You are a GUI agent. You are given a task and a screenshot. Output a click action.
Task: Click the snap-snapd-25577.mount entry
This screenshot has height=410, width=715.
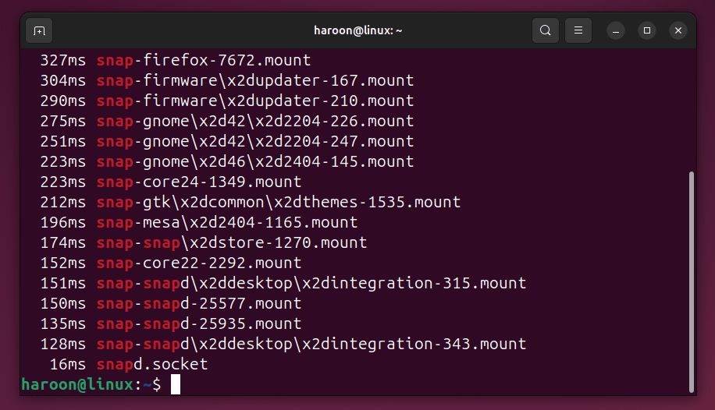tap(199, 303)
